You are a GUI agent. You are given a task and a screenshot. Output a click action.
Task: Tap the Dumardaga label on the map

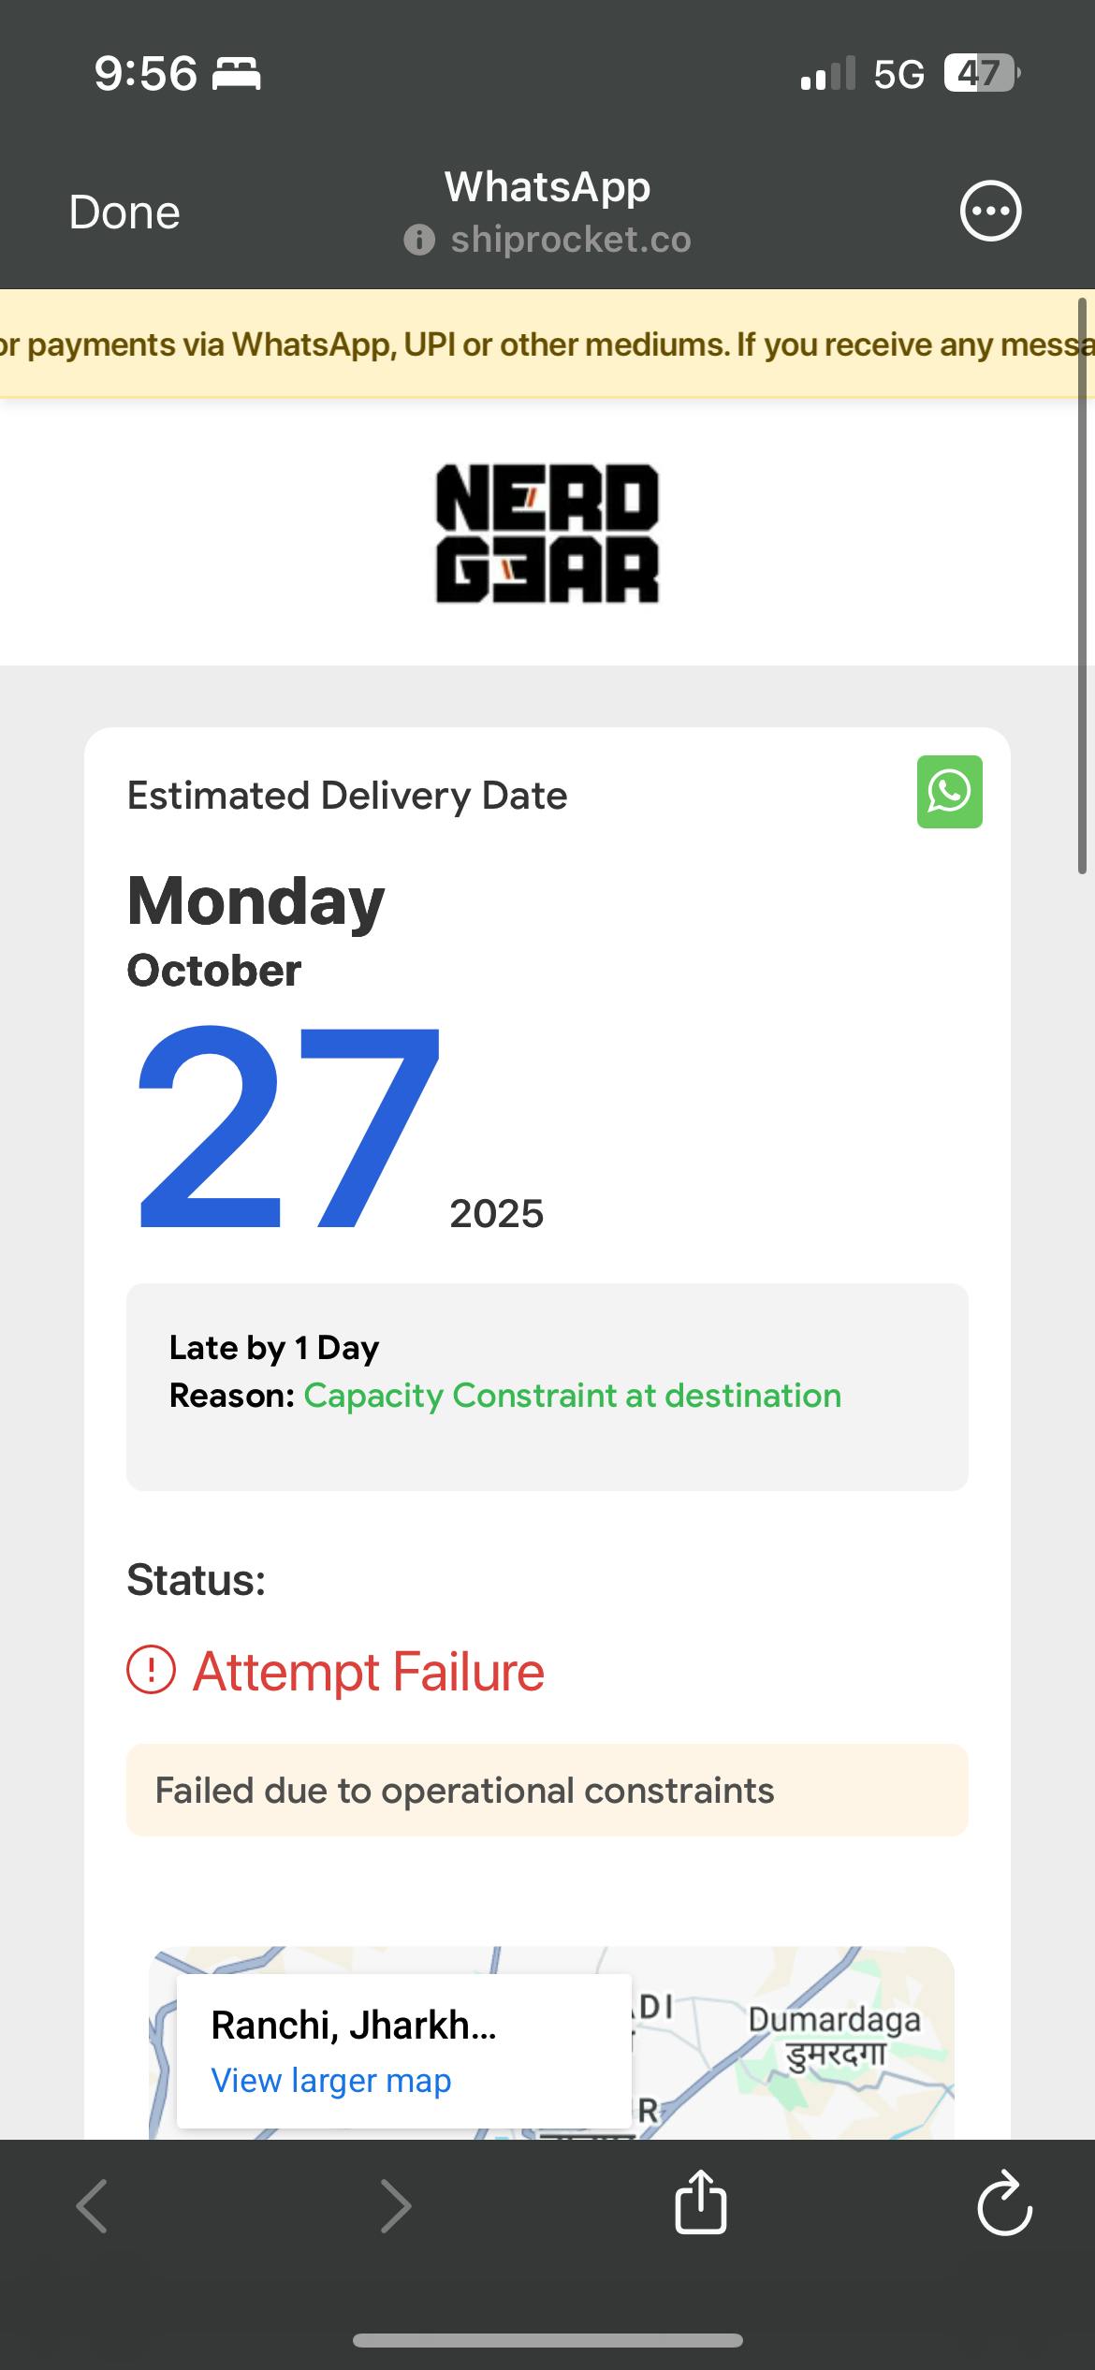pyautogui.click(x=834, y=2022)
